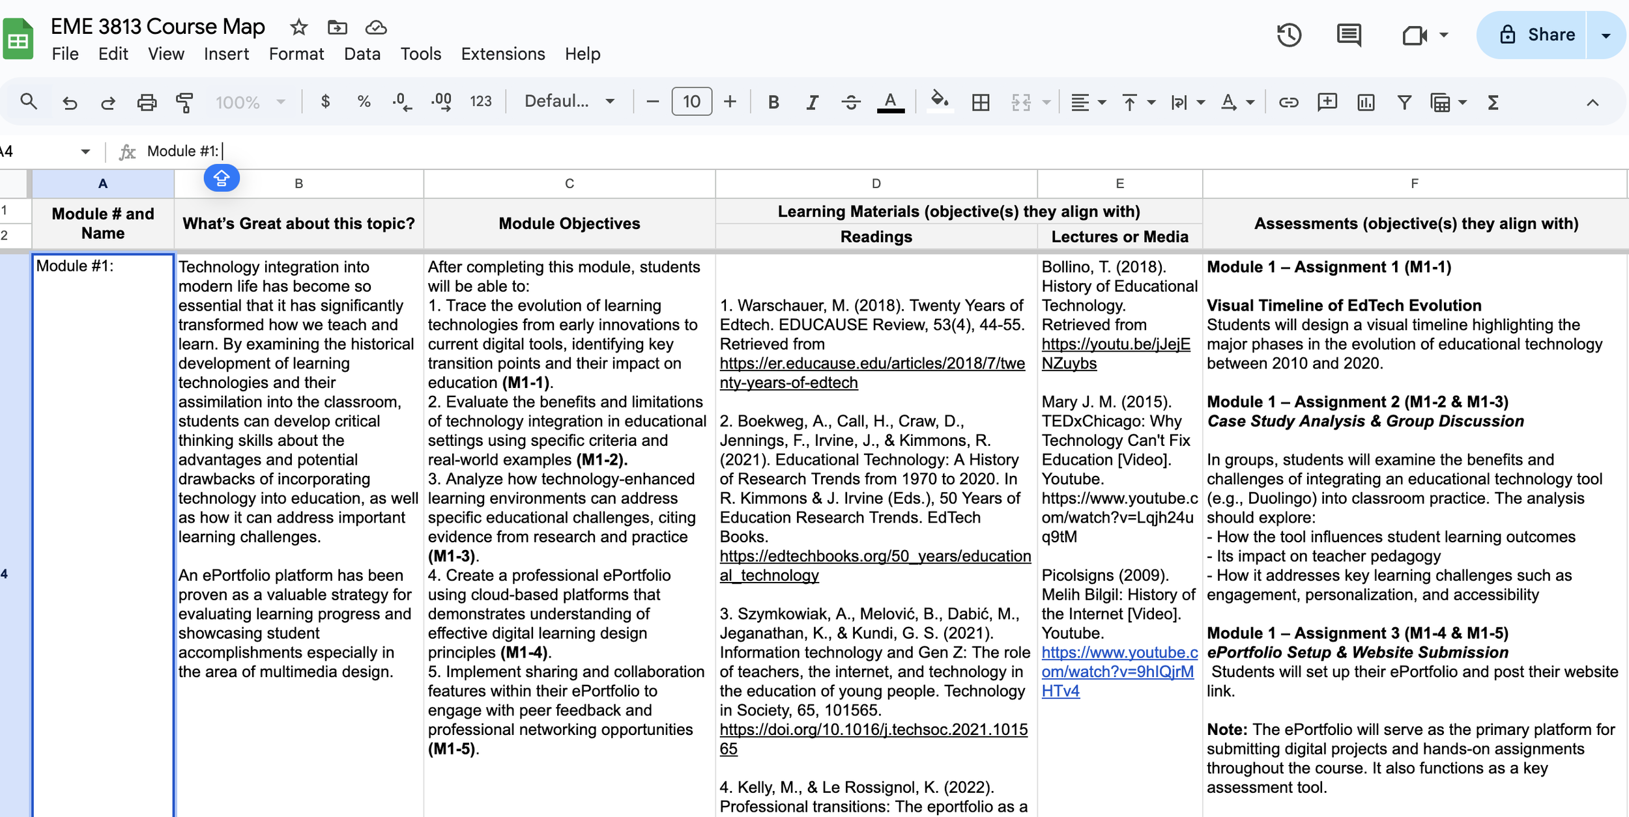Click the insert chart icon
The image size is (1629, 817).
[x=1365, y=102]
